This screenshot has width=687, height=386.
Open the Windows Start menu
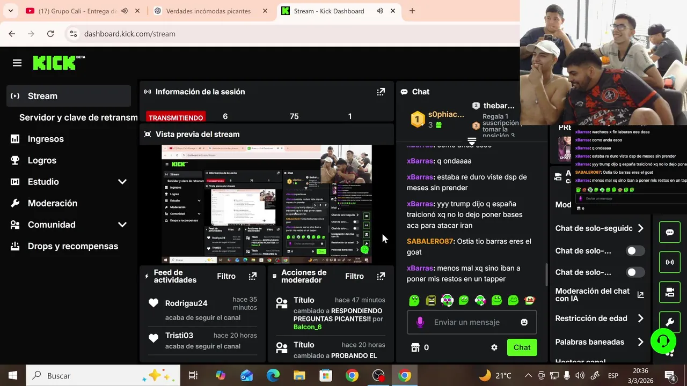(12, 376)
